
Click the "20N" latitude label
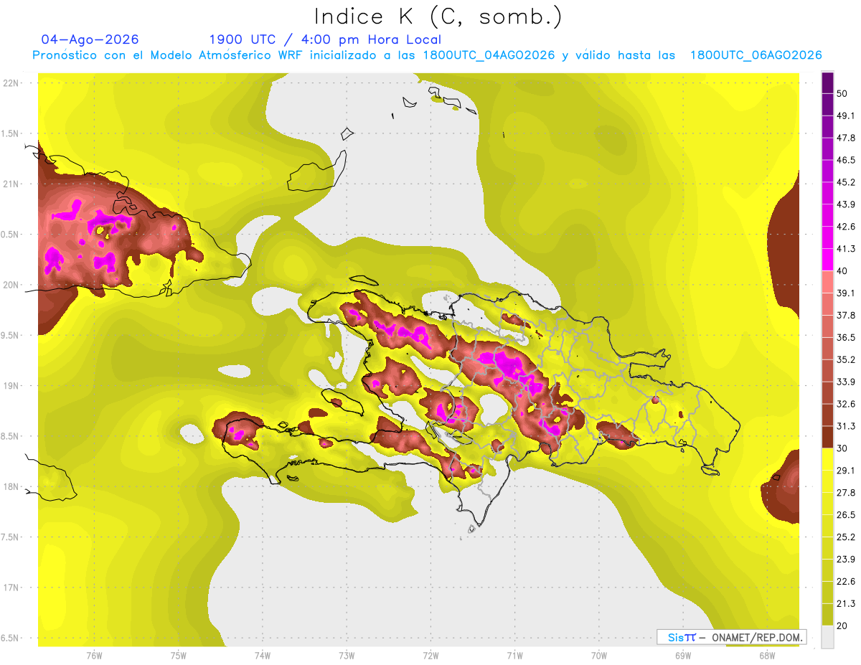pyautogui.click(x=11, y=285)
